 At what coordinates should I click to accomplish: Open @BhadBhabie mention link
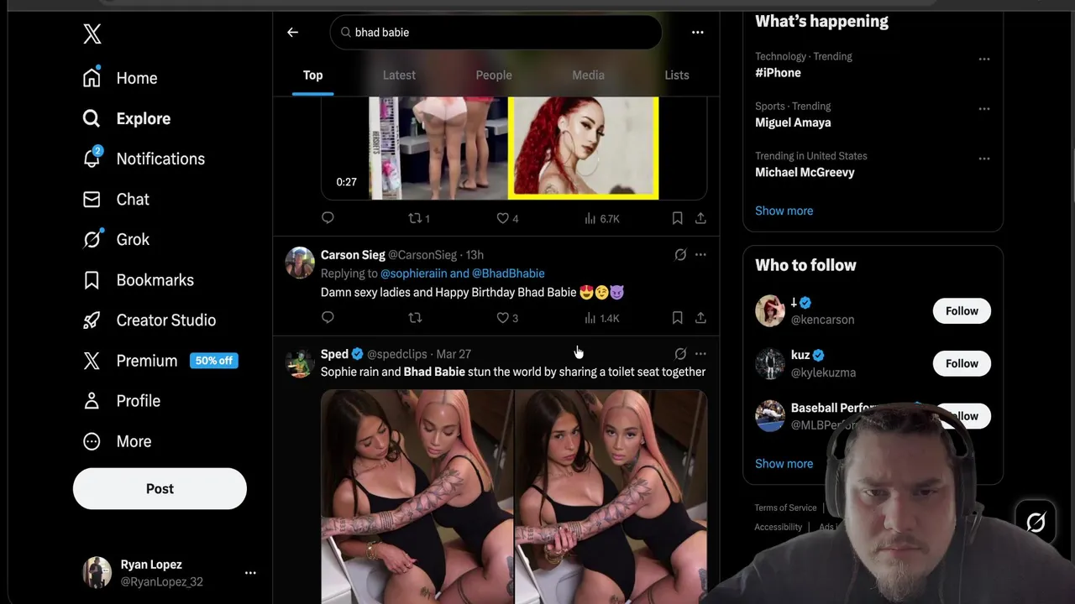[508, 273]
